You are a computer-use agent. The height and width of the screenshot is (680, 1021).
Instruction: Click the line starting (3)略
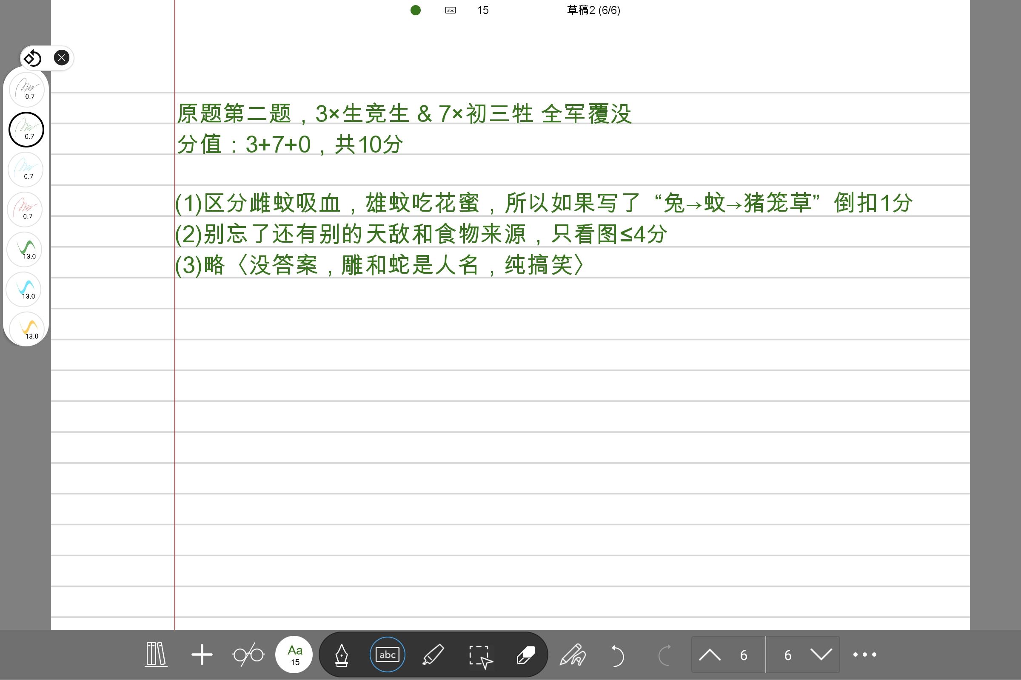(x=379, y=265)
